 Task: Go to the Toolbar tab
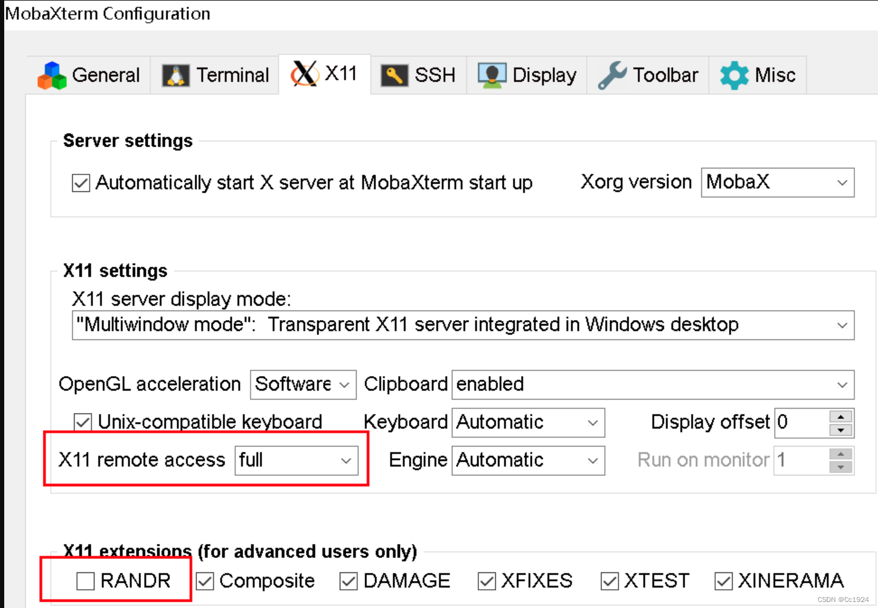[648, 75]
